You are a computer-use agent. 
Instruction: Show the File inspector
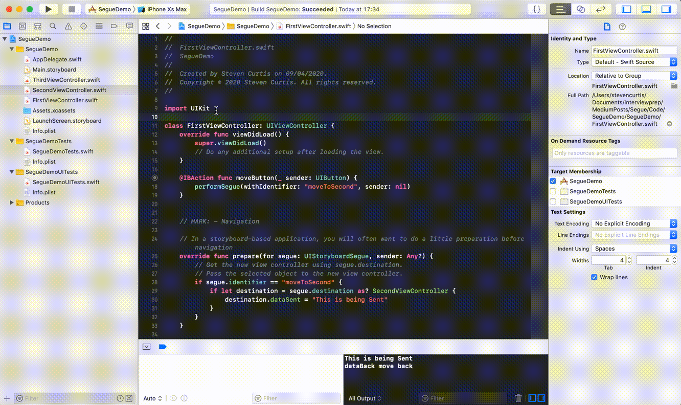[607, 27]
